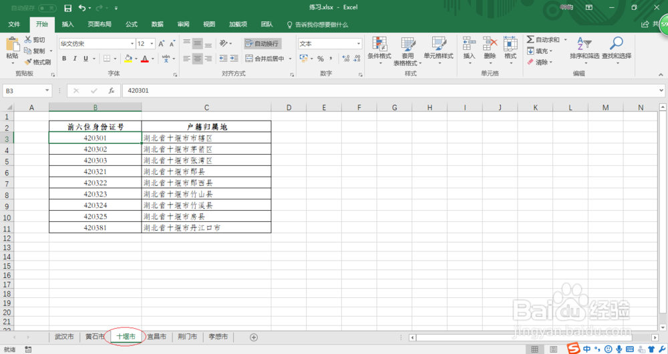The width and height of the screenshot is (668, 354).
Task: Click the insert function fx icon
Action: pos(111,91)
